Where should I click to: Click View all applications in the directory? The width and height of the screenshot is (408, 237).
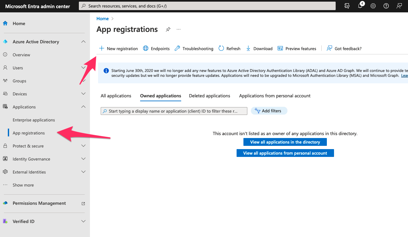click(285, 142)
